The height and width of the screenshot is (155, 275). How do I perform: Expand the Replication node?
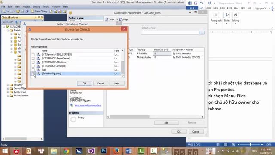(x=8, y=92)
